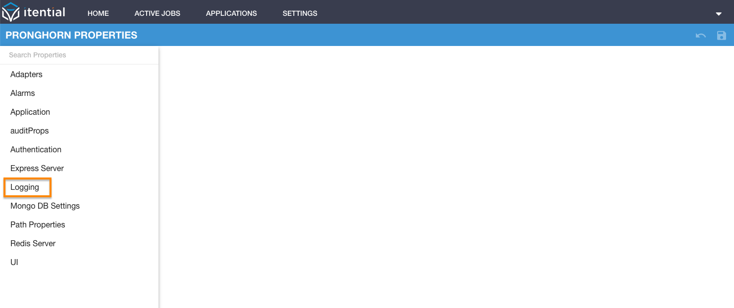Screen dimensions: 734x308
Task: Click the save disk icon
Action: point(722,36)
